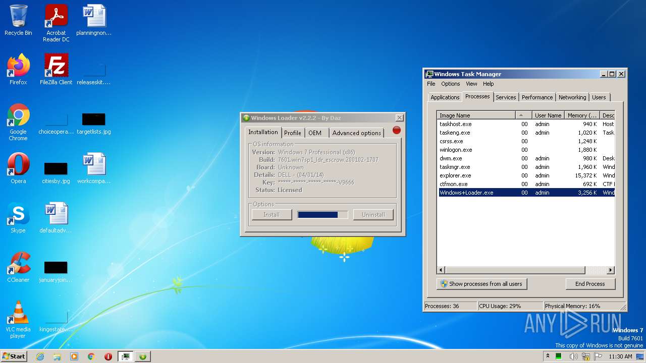This screenshot has width=646, height=363.
Task: Select the taskhost.exe process row
Action: pos(526,124)
